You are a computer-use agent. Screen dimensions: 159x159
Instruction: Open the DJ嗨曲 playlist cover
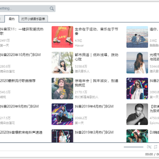(137, 136)
